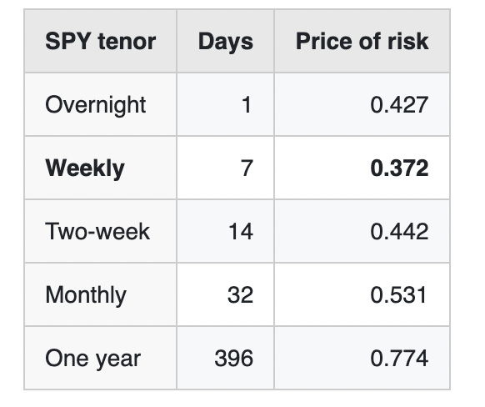
Task: Select the One year tenor cell
Action: pyautogui.click(x=101, y=358)
